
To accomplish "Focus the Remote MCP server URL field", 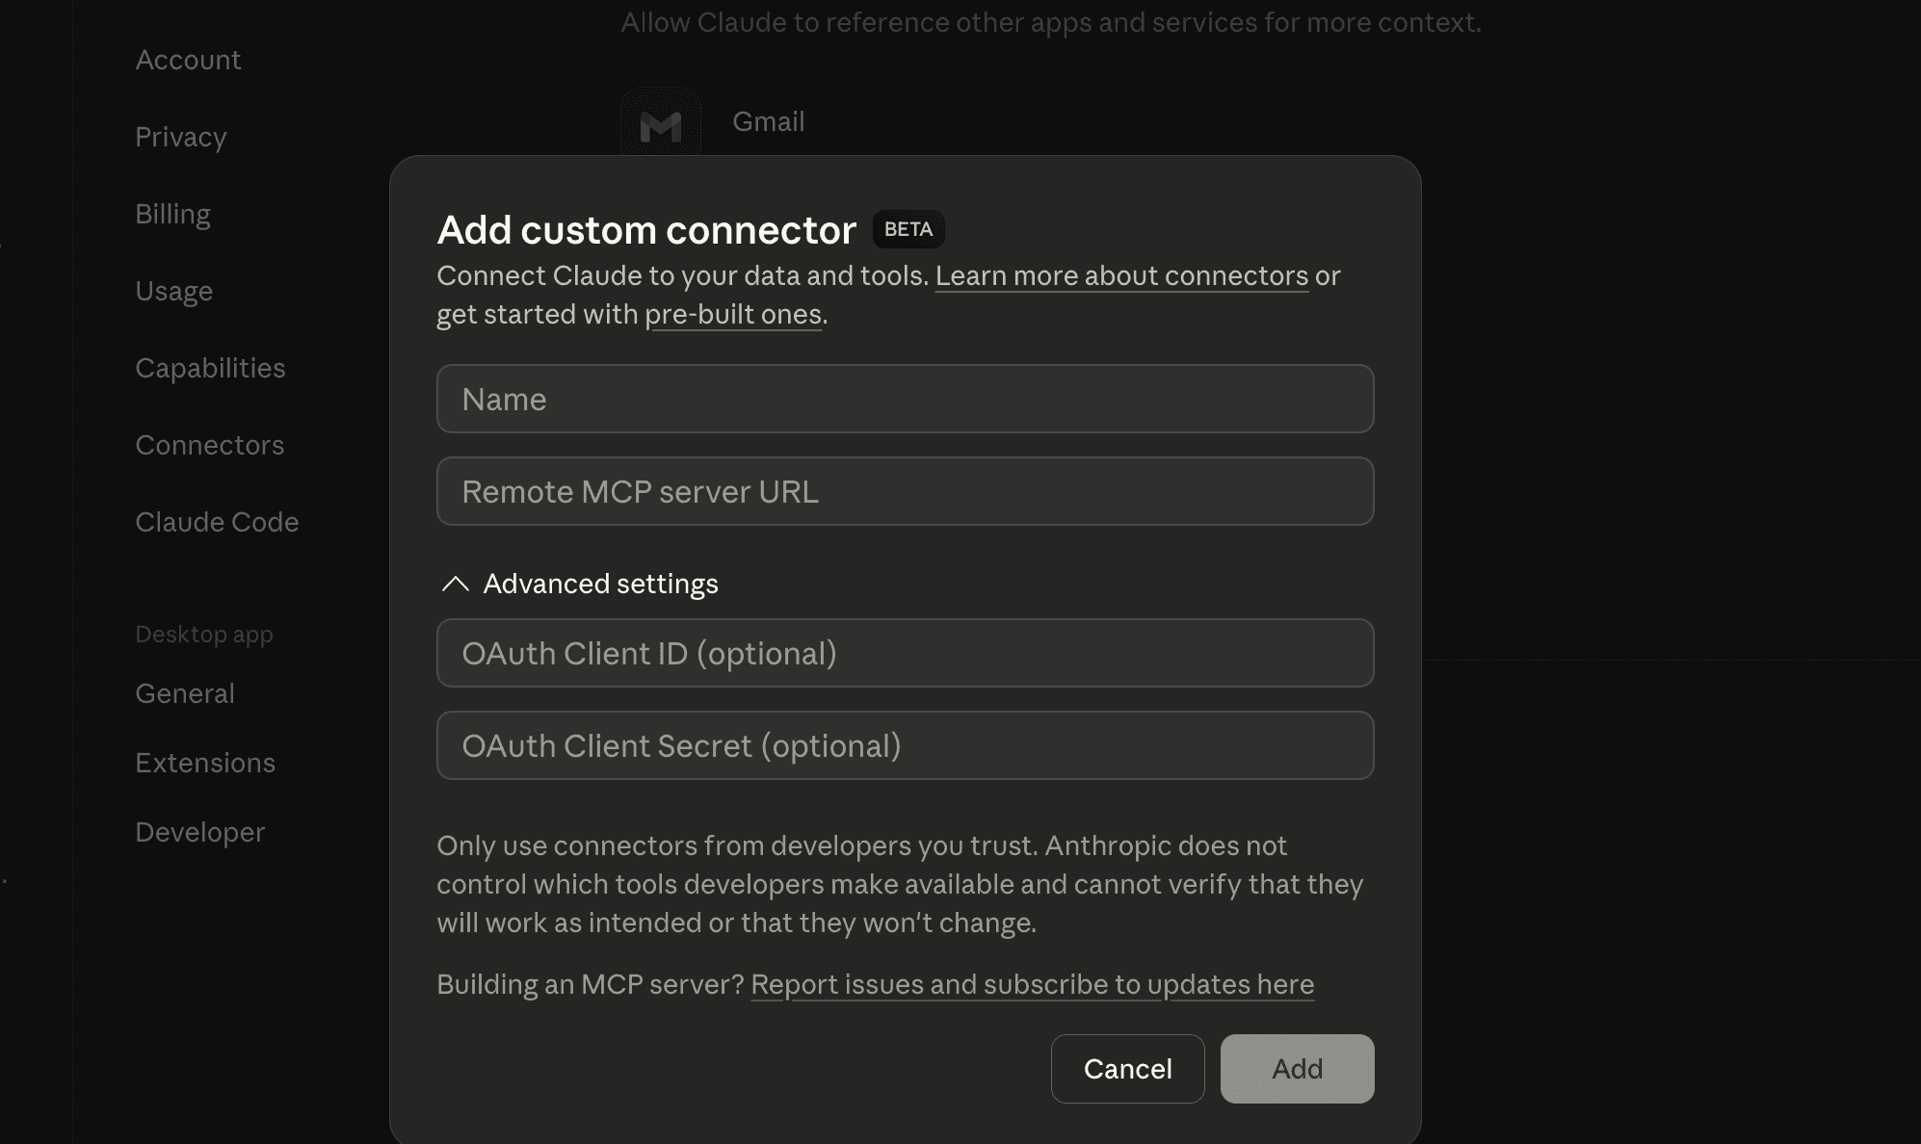I will point(905,491).
